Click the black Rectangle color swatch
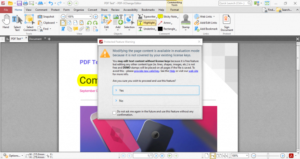 [160, 29]
